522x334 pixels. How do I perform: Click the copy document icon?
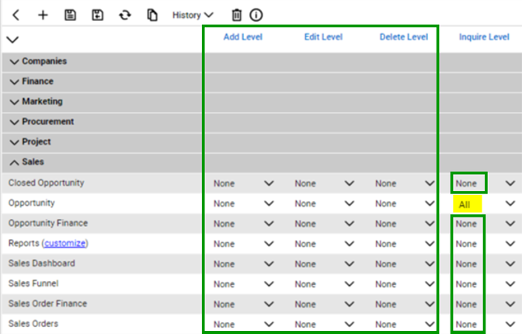152,15
